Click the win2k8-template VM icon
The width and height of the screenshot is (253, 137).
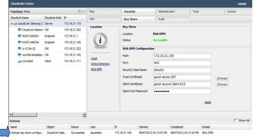click(20, 55)
